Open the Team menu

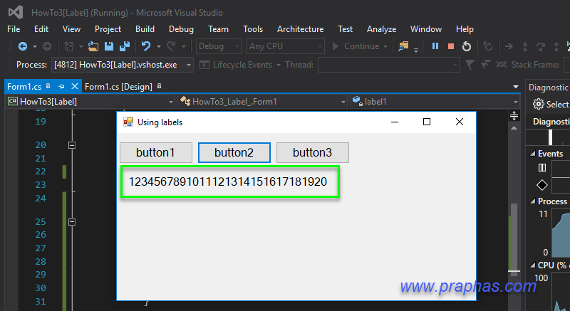tap(218, 29)
